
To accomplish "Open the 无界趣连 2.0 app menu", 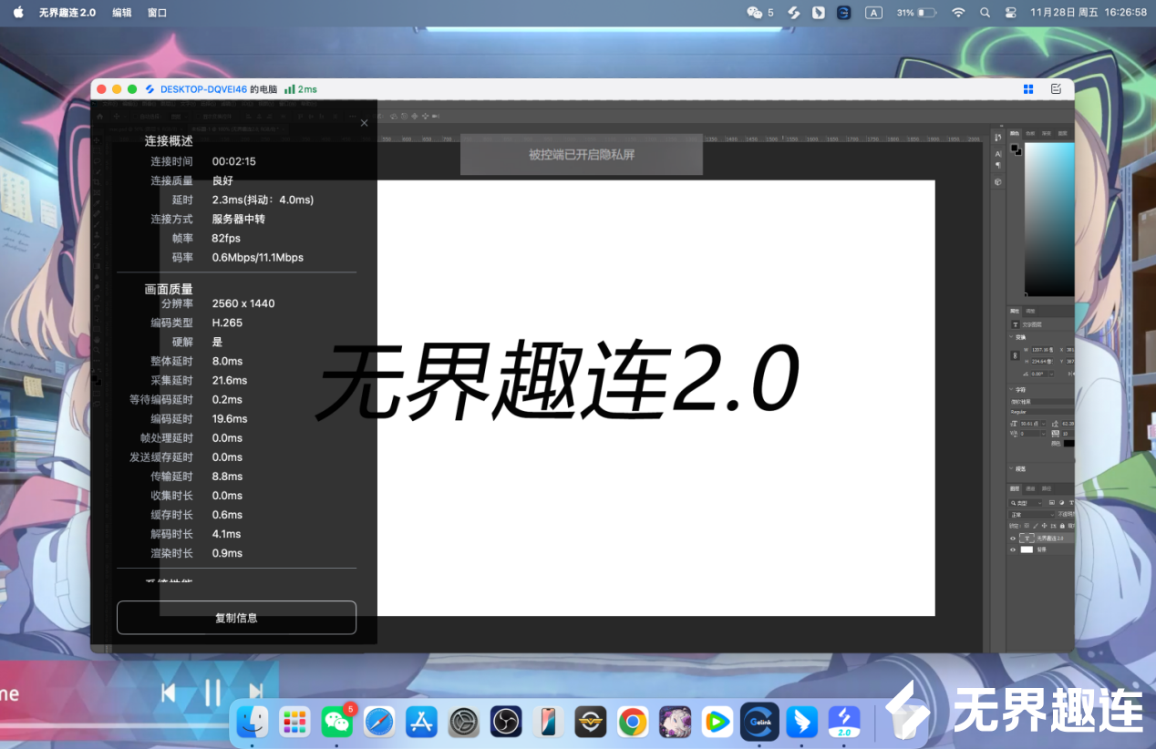I will (x=67, y=13).
